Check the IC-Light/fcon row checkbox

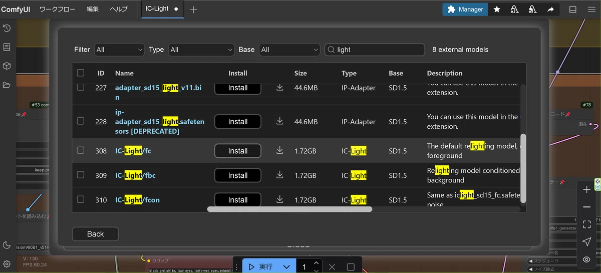81,199
